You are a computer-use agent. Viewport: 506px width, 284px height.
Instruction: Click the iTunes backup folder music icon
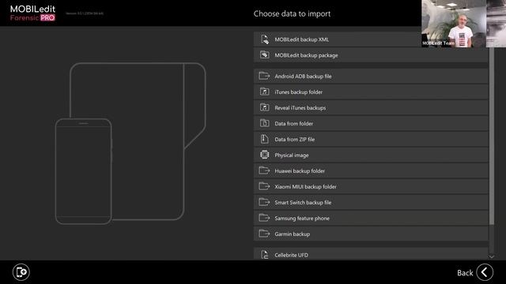264,92
